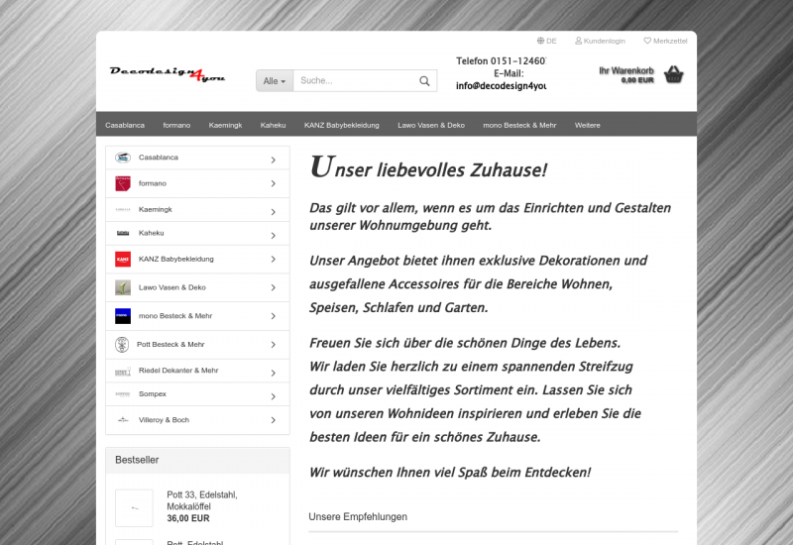Open the Merkzettel wishlist link
This screenshot has width=793, height=545.
[x=665, y=41]
